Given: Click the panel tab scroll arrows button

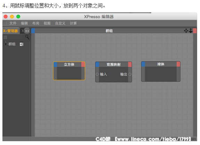Looking at the screenshot, I should pos(27,31).
